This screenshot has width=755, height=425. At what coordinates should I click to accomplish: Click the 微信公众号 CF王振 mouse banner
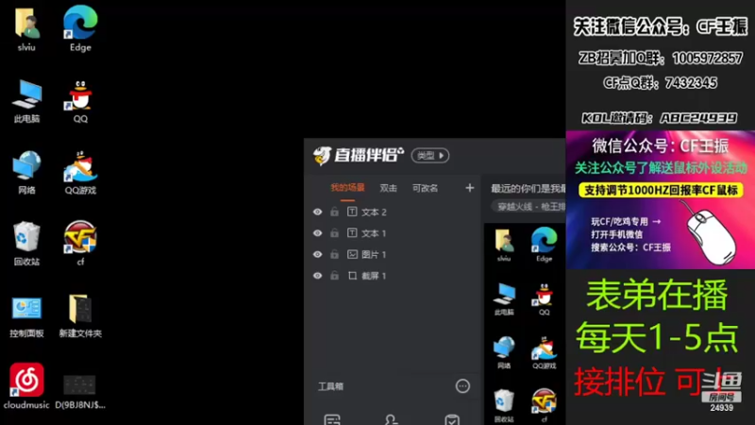click(x=660, y=200)
